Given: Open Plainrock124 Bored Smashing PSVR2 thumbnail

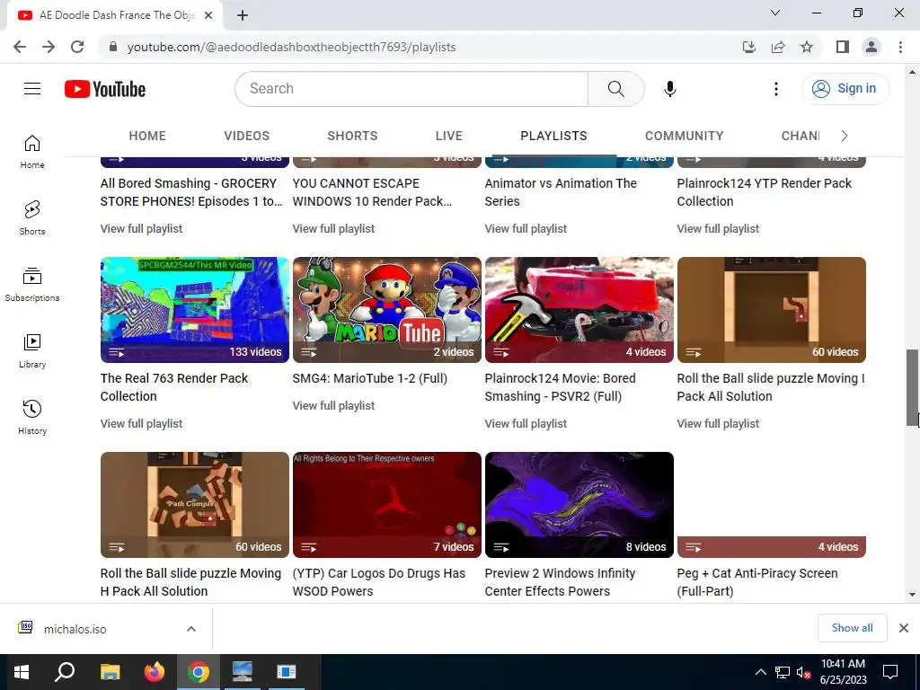Looking at the screenshot, I should click(x=579, y=310).
